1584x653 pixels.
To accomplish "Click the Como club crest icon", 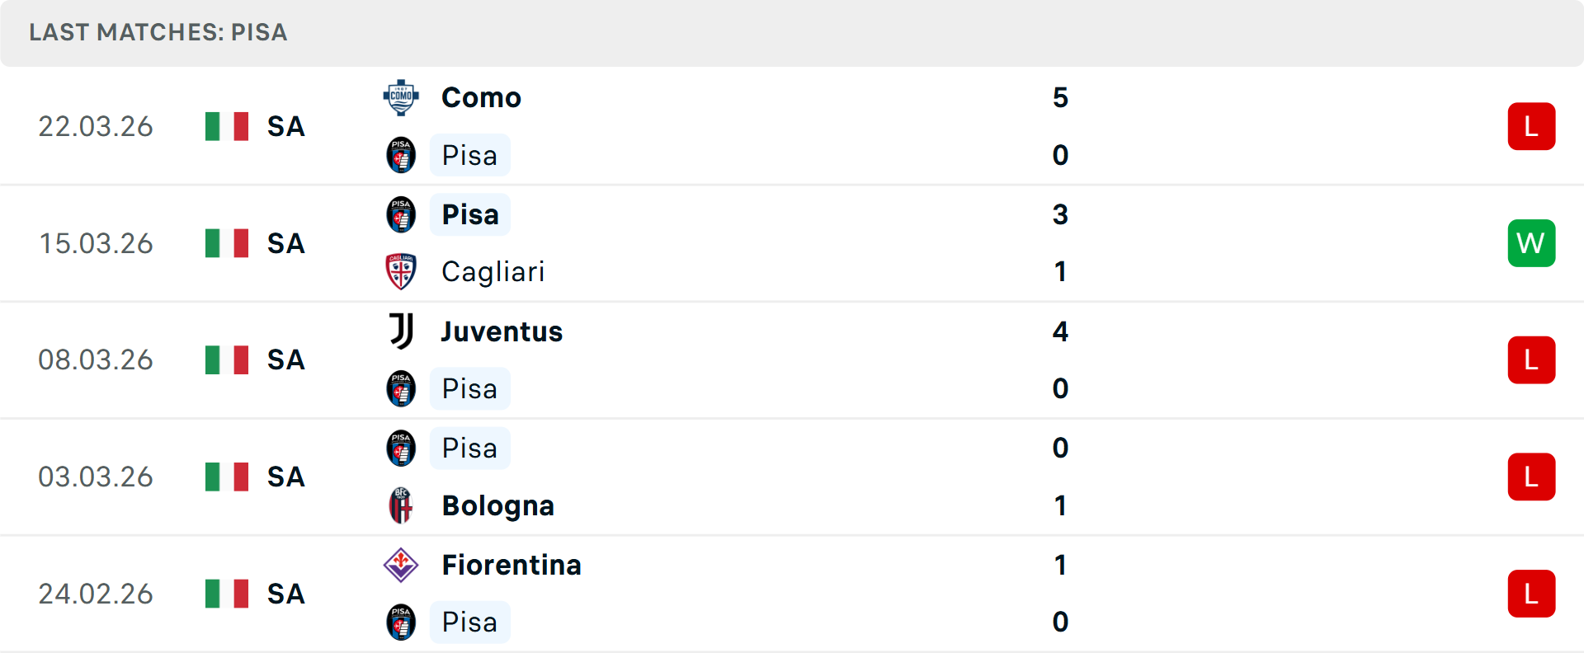I will [x=401, y=97].
